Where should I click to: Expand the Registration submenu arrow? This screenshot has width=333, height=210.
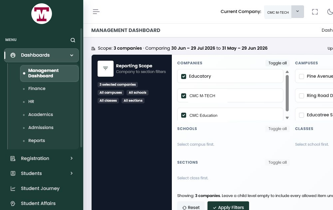pos(72,158)
